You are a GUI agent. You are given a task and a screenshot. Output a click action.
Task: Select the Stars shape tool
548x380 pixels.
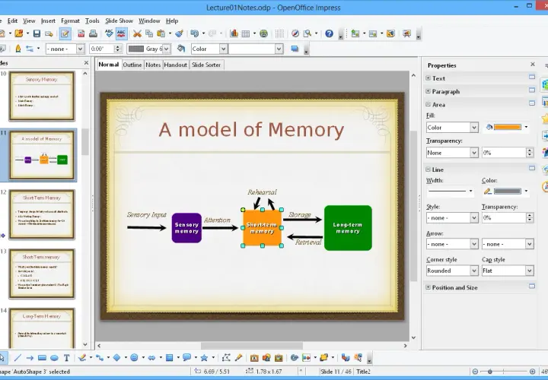204,358
